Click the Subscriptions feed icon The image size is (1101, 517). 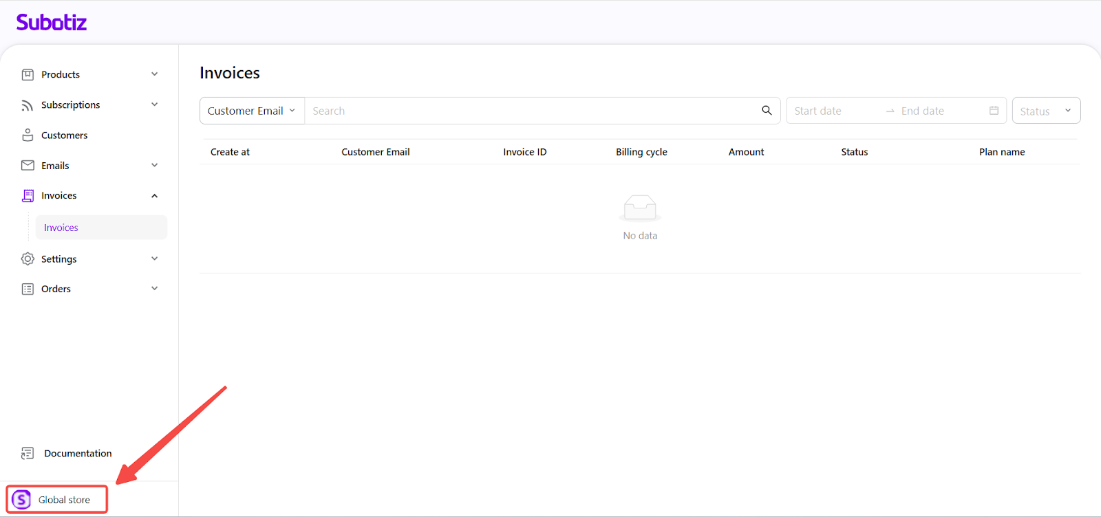(28, 105)
